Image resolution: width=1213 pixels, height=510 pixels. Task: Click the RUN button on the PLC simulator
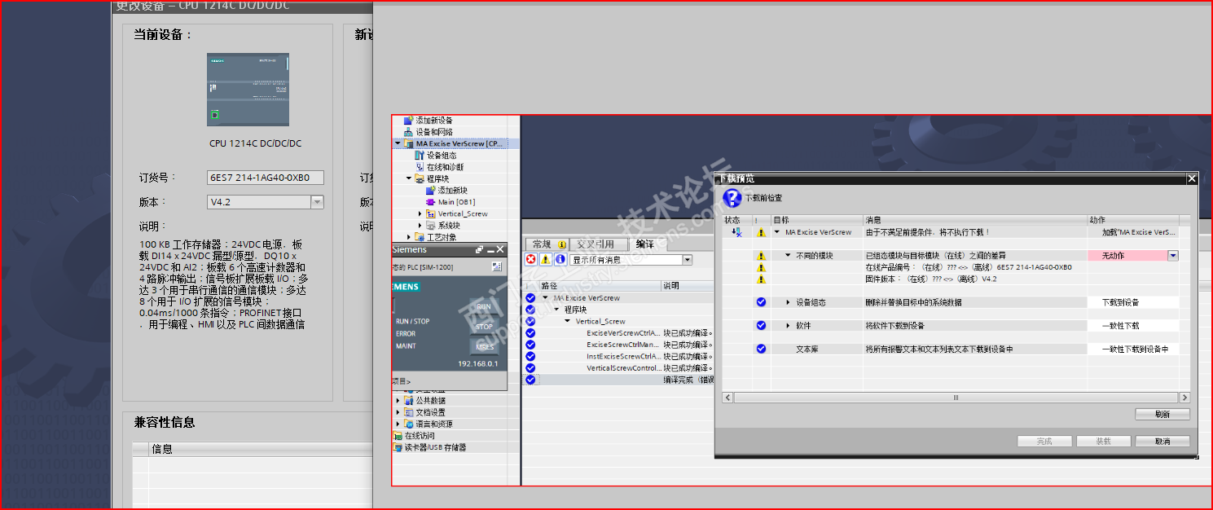(x=484, y=306)
